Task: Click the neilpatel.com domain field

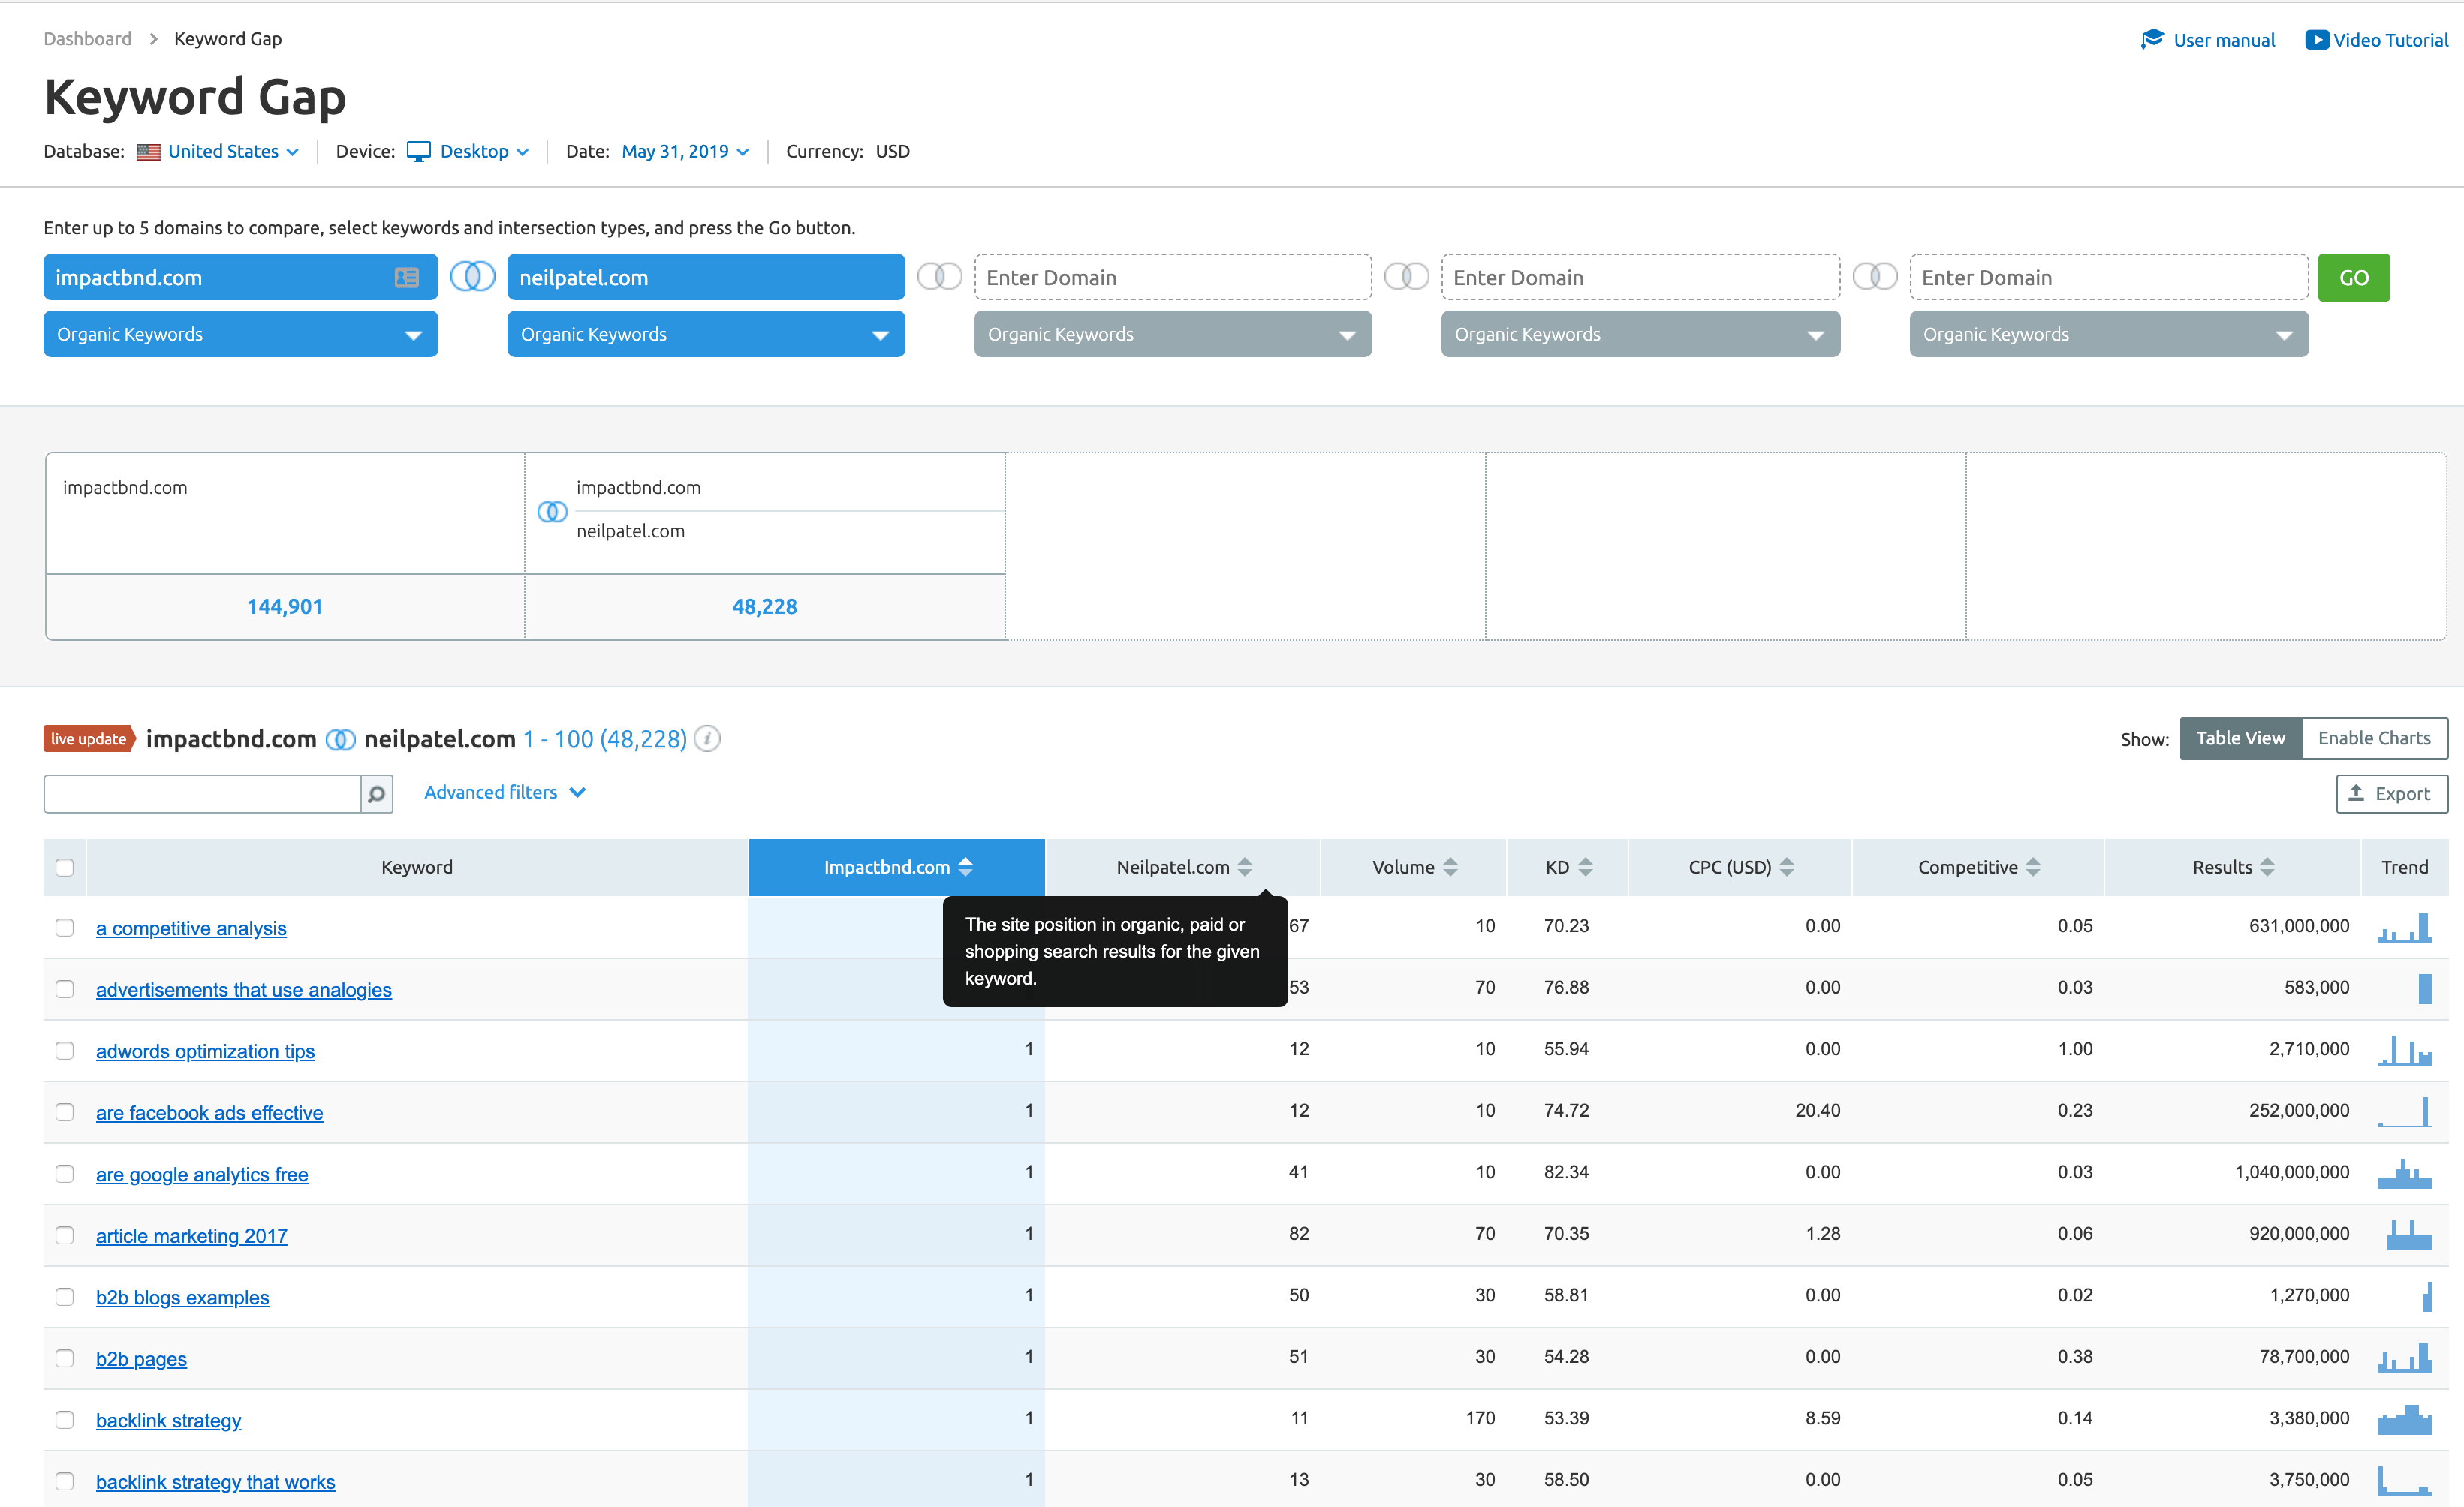Action: click(x=705, y=277)
